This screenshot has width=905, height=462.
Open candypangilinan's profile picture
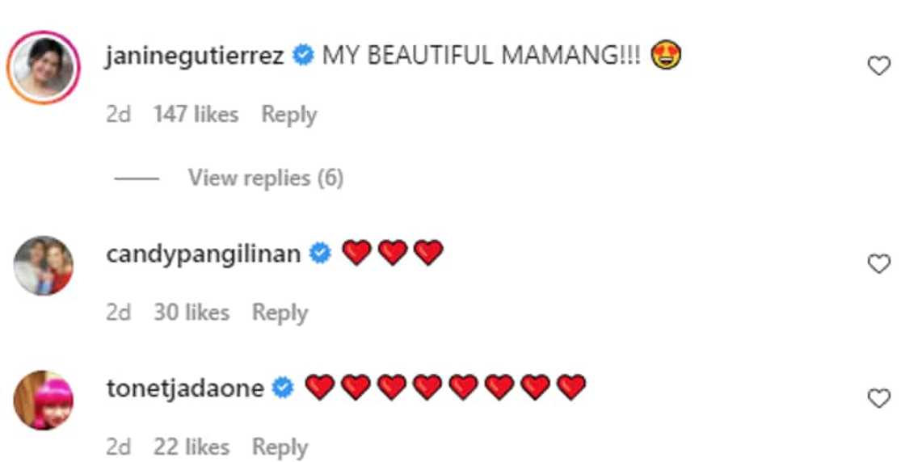point(44,266)
